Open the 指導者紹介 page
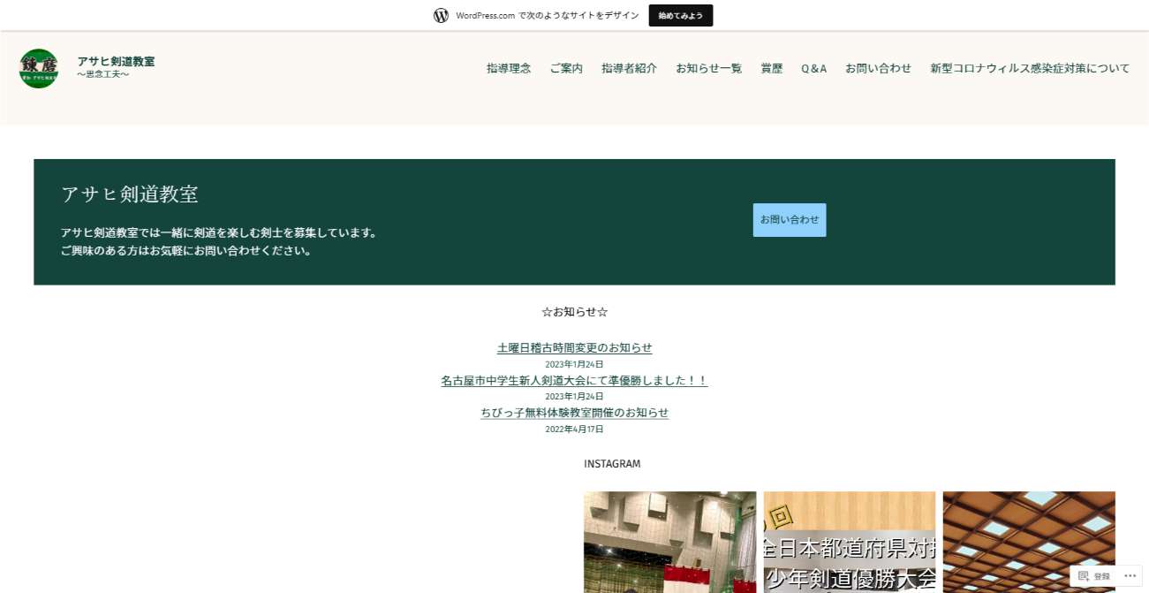The image size is (1149, 593). (628, 68)
